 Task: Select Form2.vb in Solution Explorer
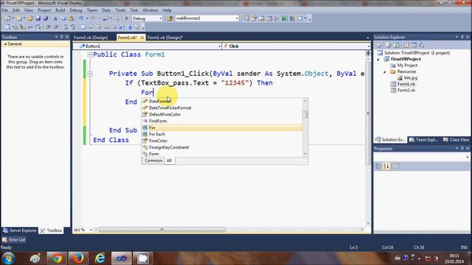point(406,91)
